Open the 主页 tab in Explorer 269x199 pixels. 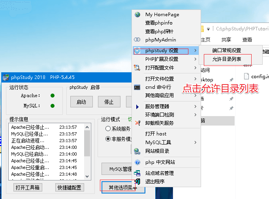(205, 40)
